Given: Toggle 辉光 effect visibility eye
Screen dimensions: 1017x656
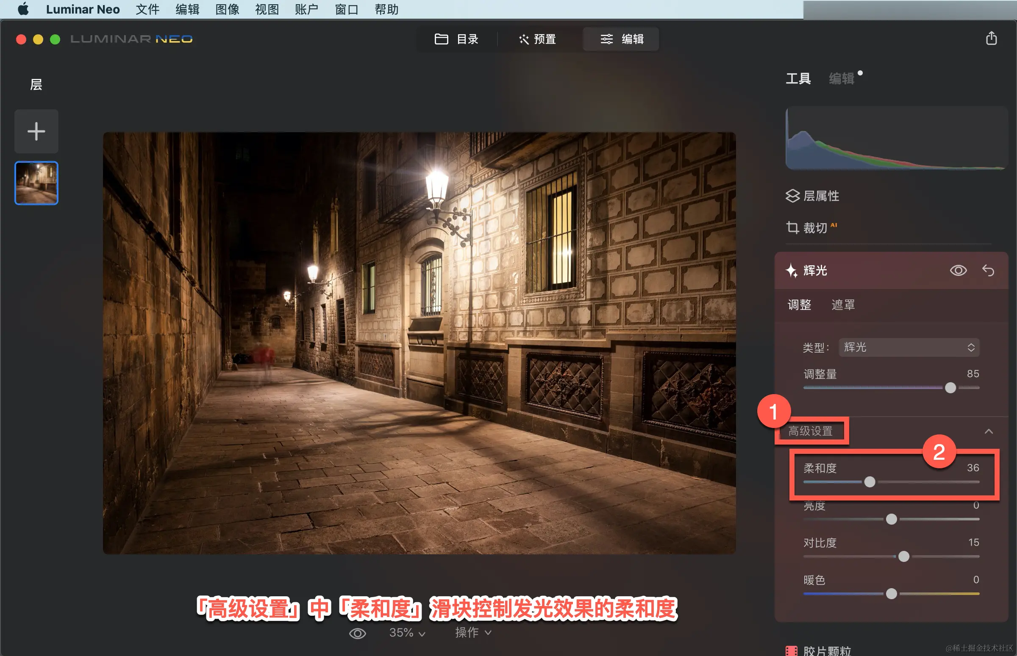Looking at the screenshot, I should 958,270.
